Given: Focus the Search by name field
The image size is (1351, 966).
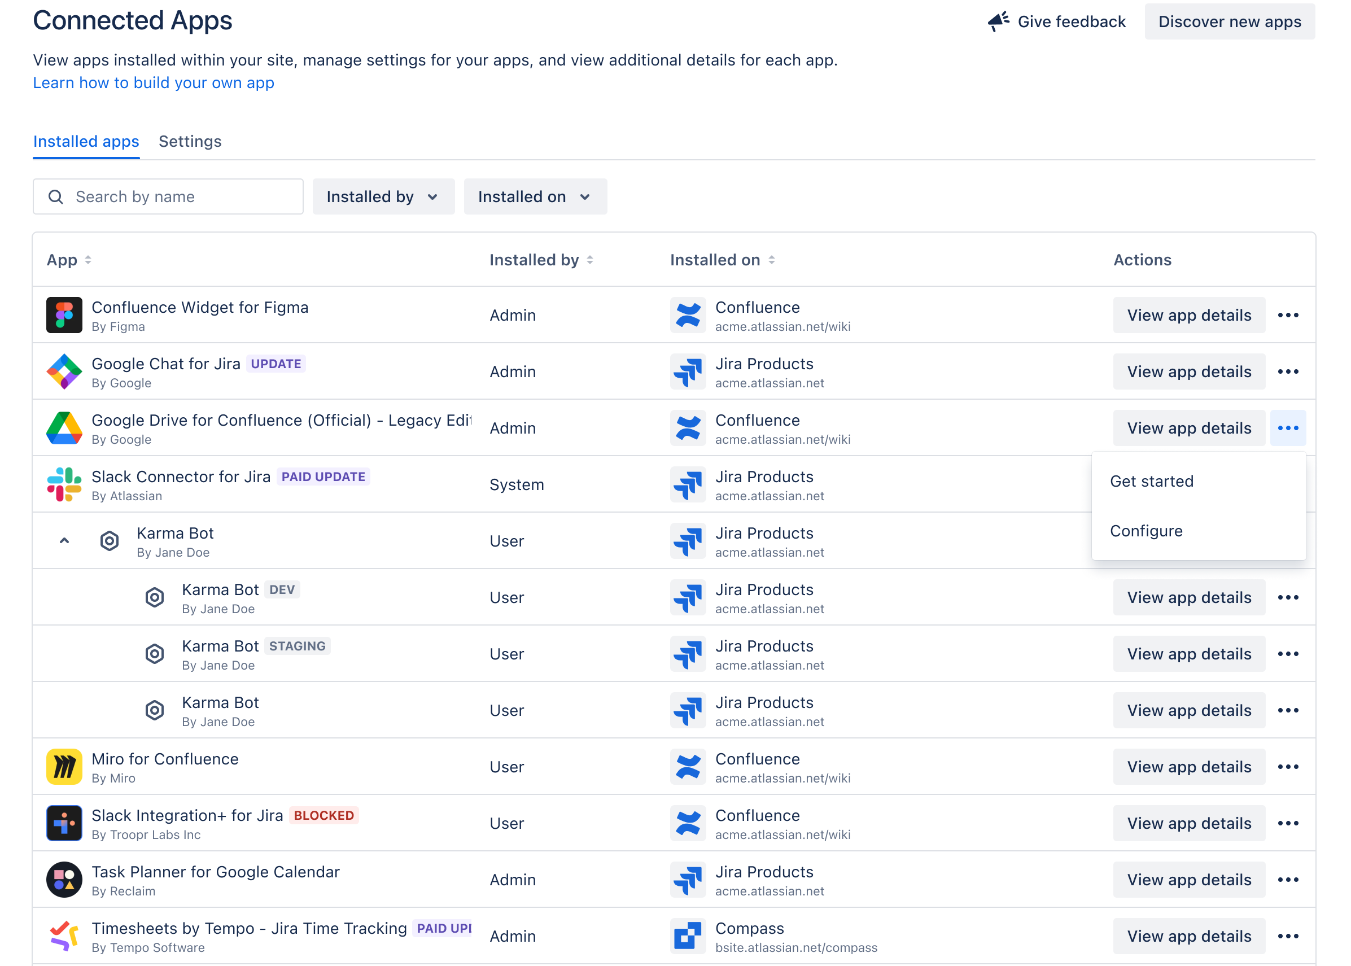Looking at the screenshot, I should click(168, 197).
